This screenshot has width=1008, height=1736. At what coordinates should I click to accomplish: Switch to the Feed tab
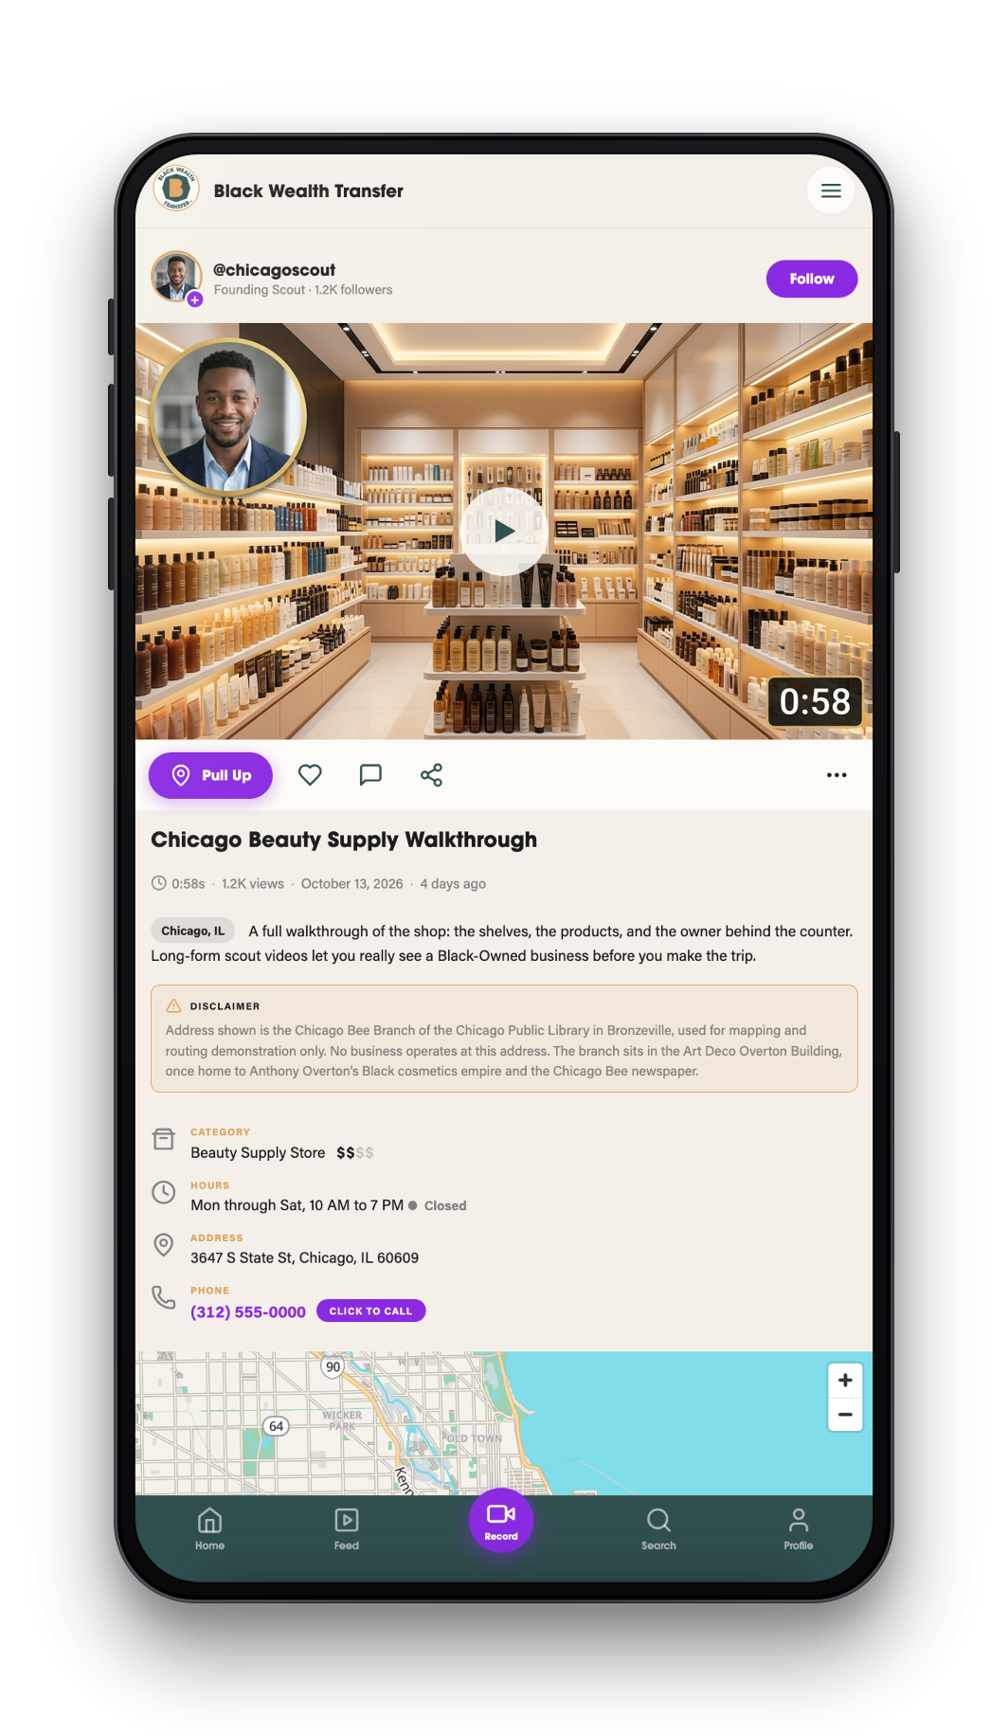tap(347, 1528)
